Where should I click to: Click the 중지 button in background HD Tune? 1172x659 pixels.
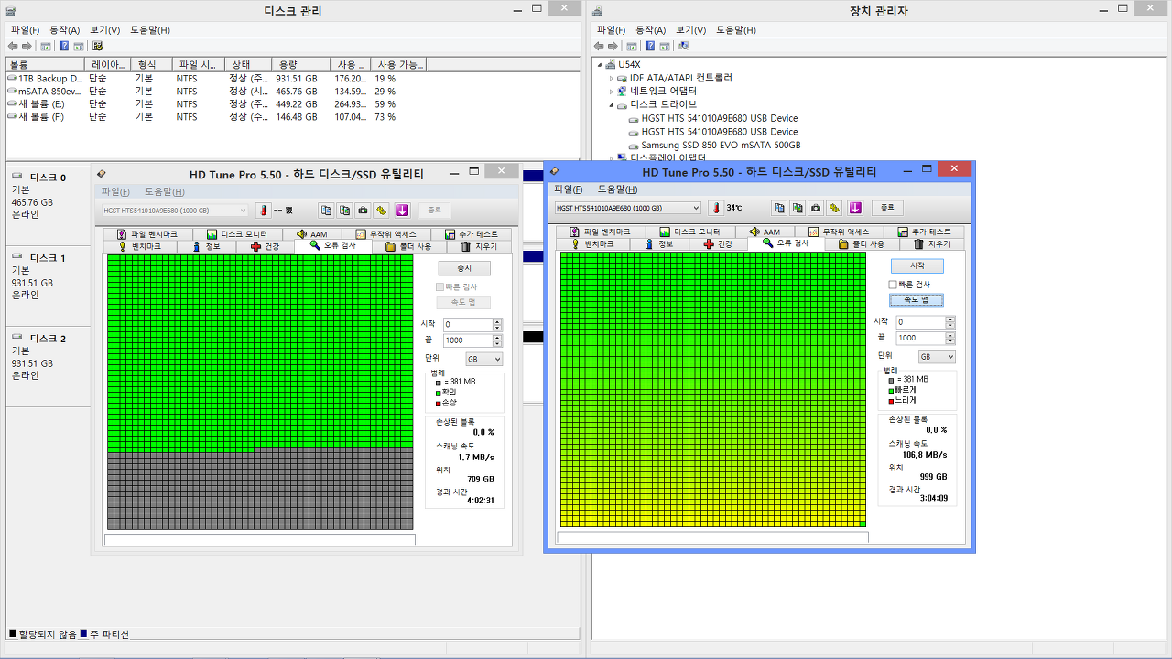464,268
